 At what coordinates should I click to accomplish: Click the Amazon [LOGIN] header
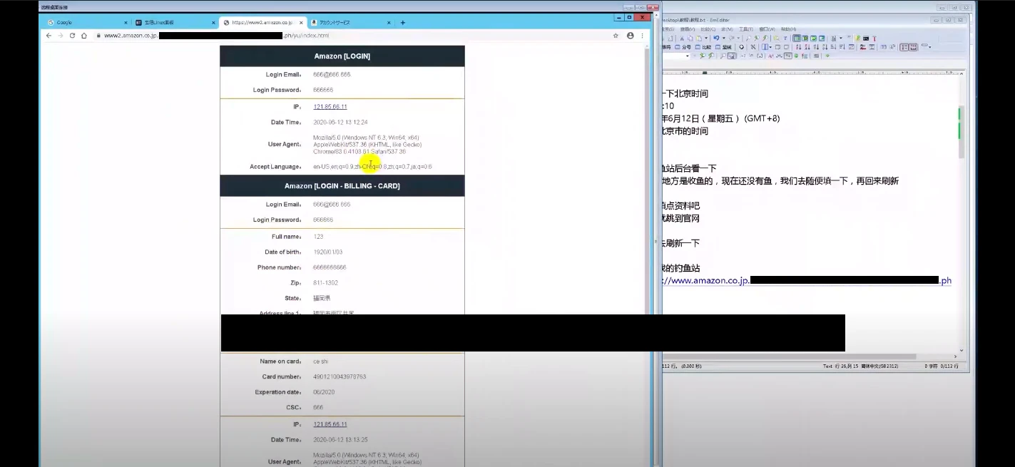[342, 56]
